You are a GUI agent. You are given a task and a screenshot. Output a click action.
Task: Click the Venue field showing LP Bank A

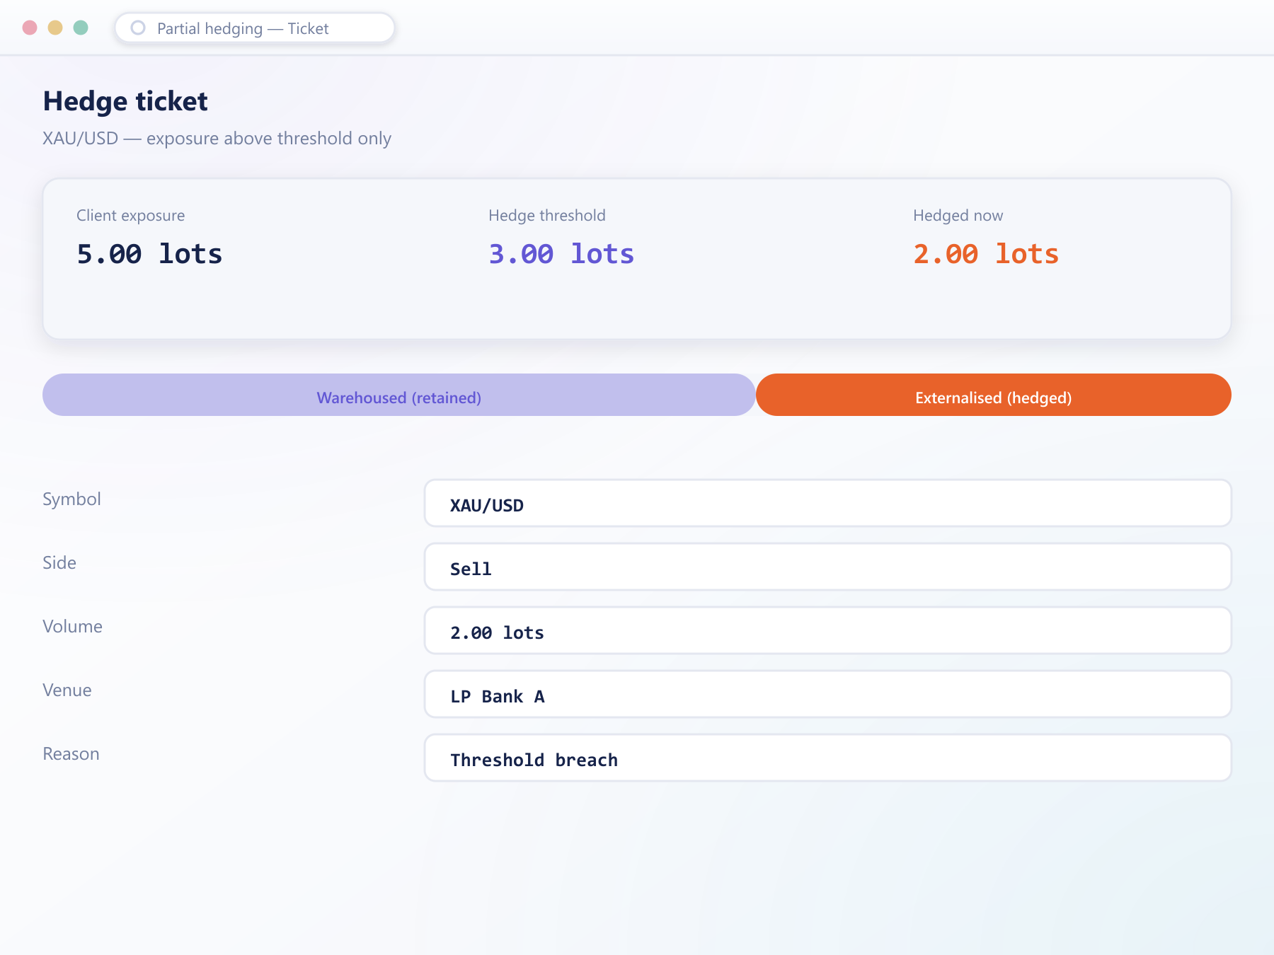pos(828,694)
